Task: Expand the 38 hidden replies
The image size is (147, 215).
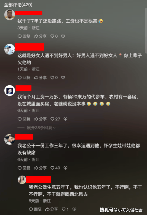Action: (39, 128)
